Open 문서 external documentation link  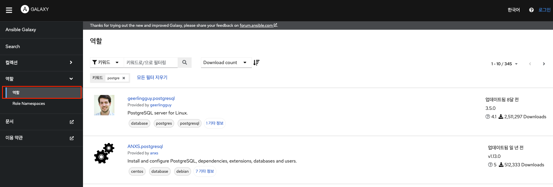[x=41, y=122]
